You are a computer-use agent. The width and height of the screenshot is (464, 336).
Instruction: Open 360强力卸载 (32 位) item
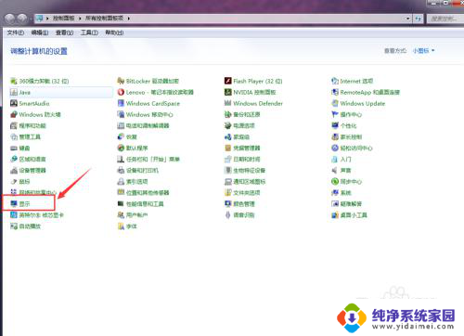(40, 81)
